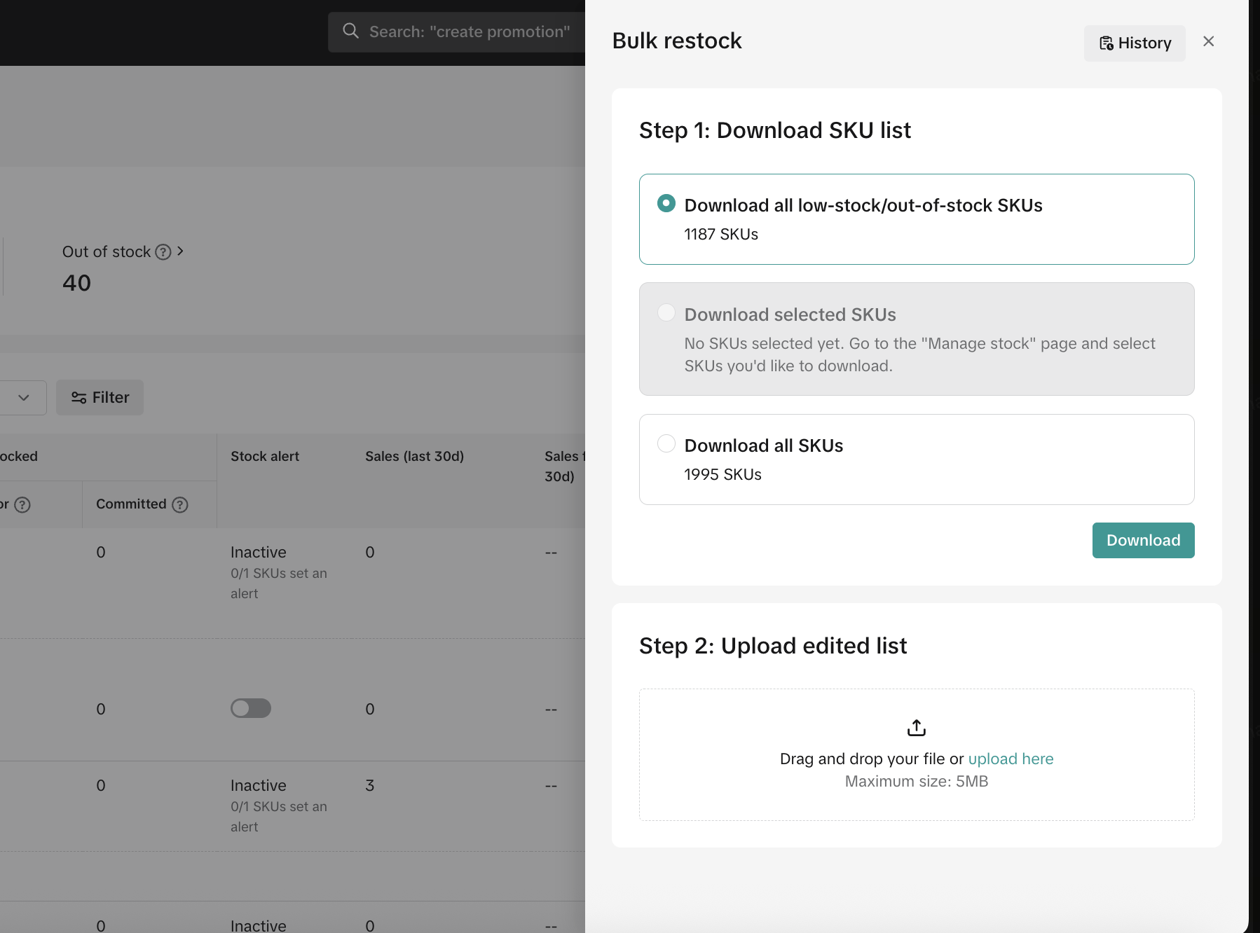Click the Out of stock help icon
The height and width of the screenshot is (933, 1260).
tap(163, 252)
